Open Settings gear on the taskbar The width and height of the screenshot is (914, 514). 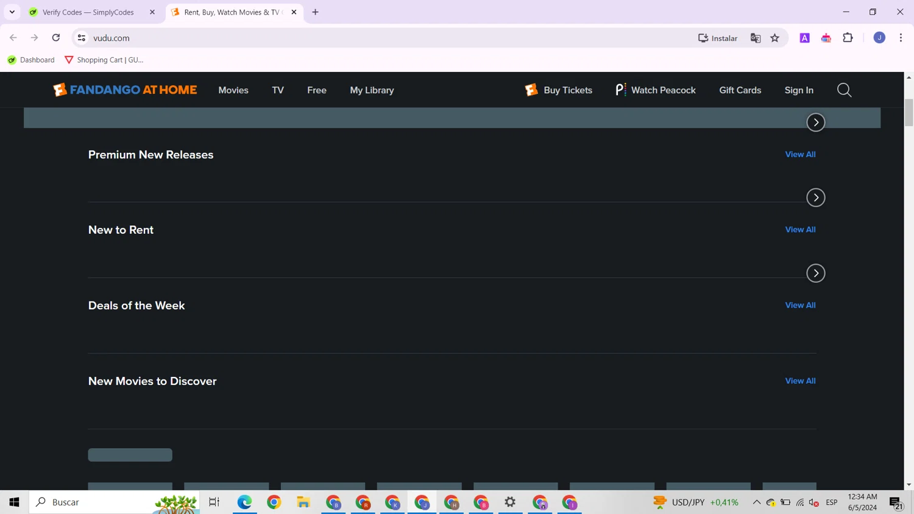point(511,502)
